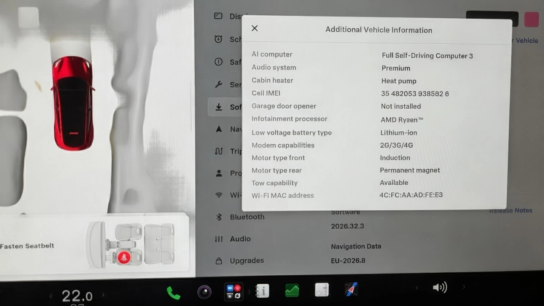Select the 'Low voltage battery type' label

point(292,133)
